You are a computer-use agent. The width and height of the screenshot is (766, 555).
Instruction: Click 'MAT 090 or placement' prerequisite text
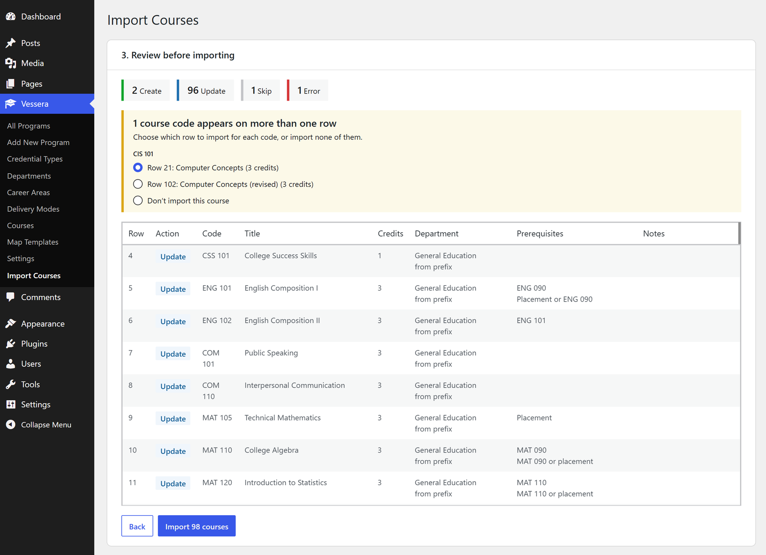555,462
